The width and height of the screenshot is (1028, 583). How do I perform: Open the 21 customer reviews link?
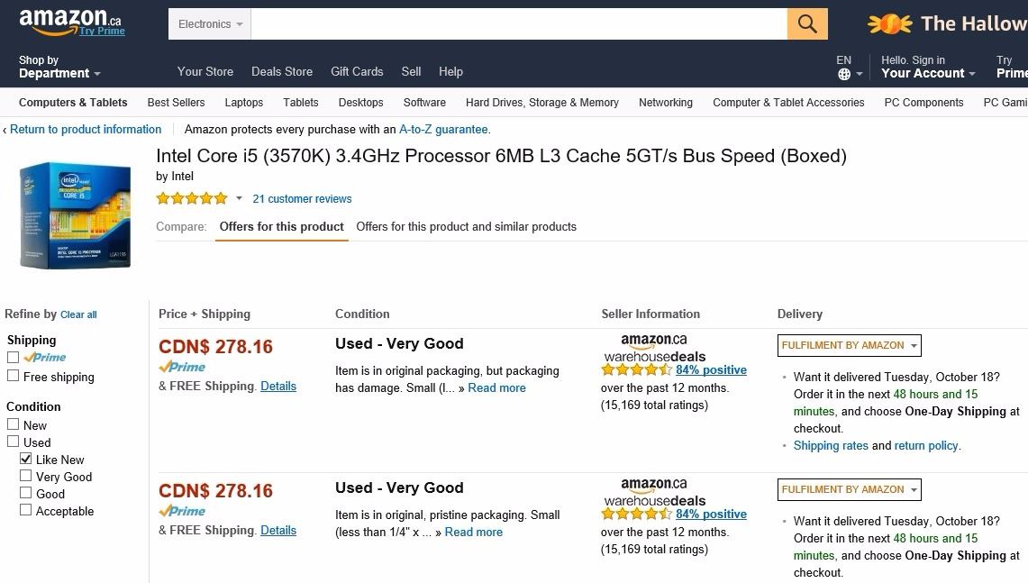point(302,199)
